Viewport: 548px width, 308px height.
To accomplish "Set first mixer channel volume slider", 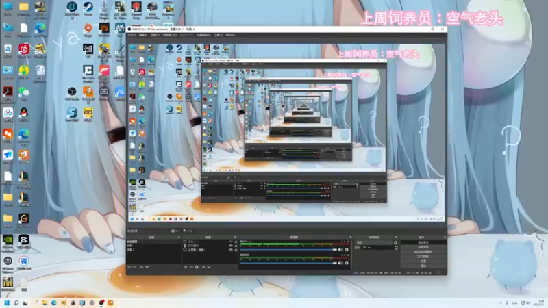I will pos(288,250).
